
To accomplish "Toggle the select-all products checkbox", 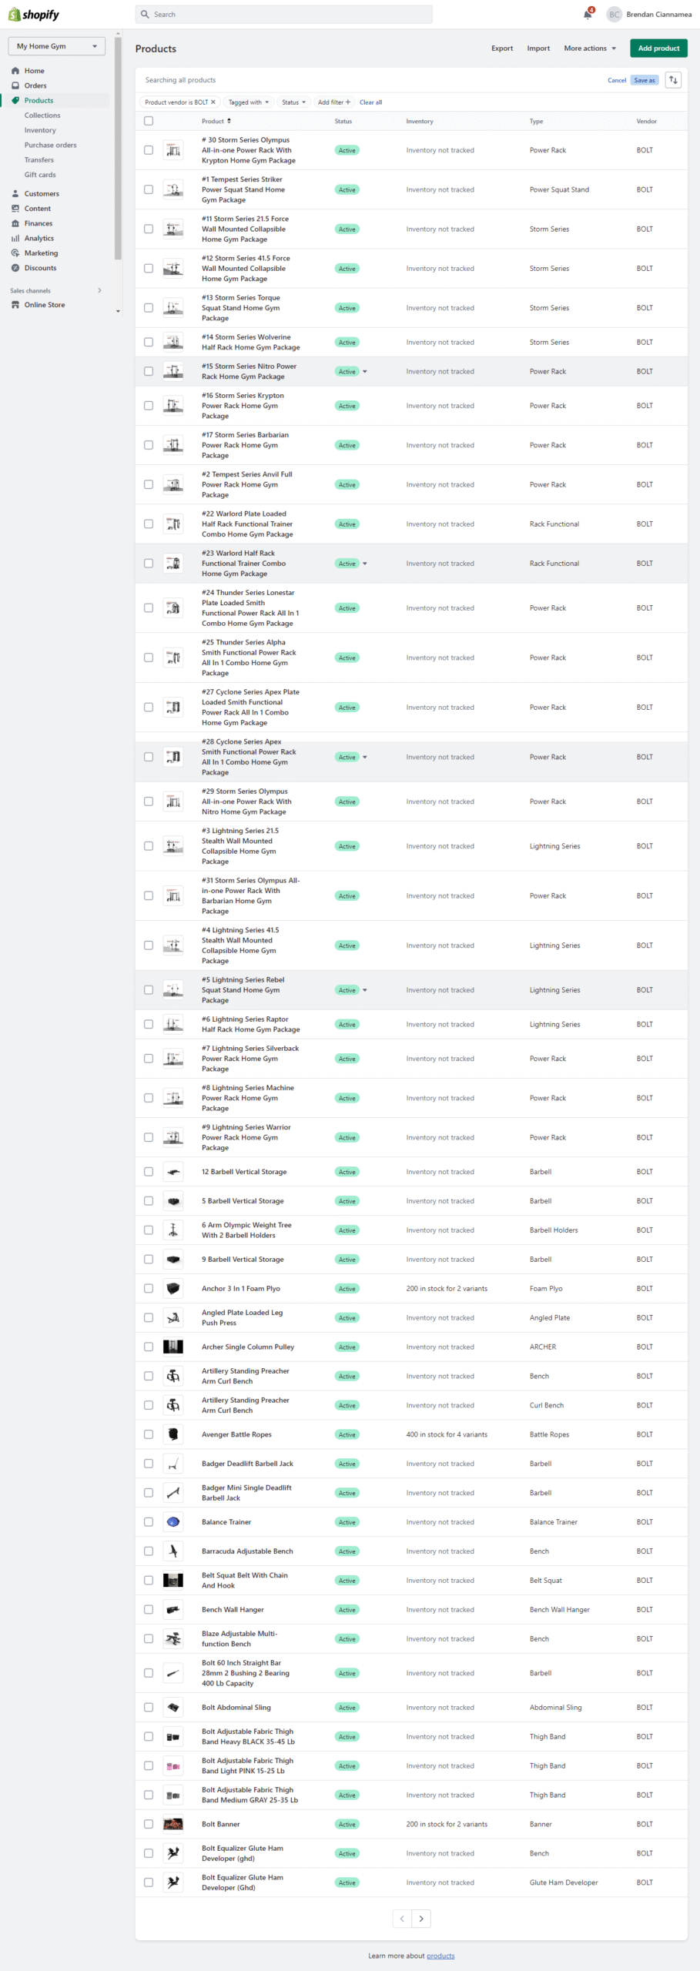I will point(149,121).
